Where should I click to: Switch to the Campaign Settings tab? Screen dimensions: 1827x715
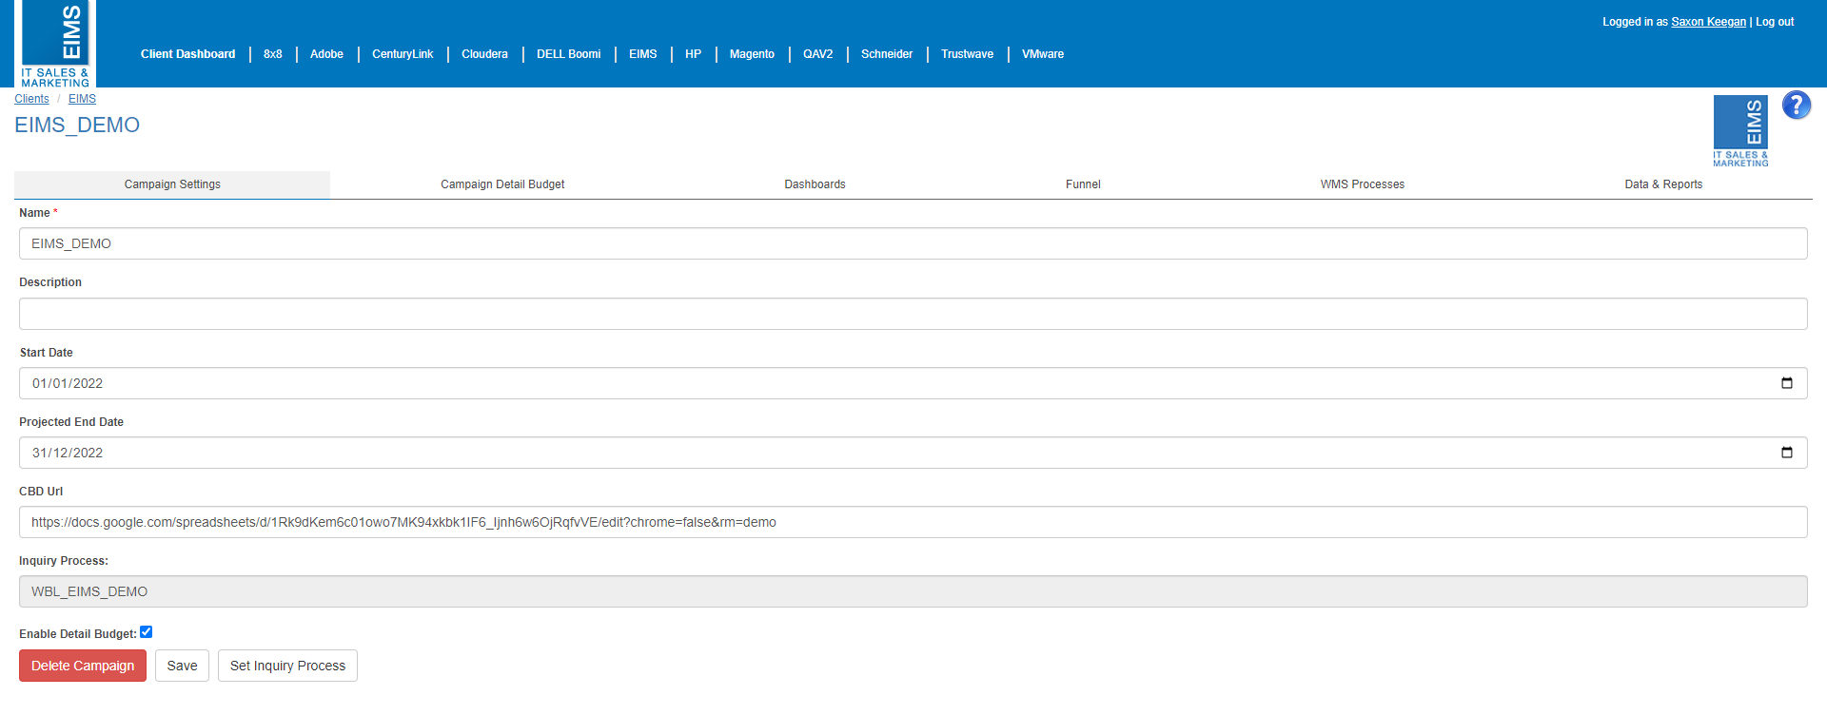[172, 184]
